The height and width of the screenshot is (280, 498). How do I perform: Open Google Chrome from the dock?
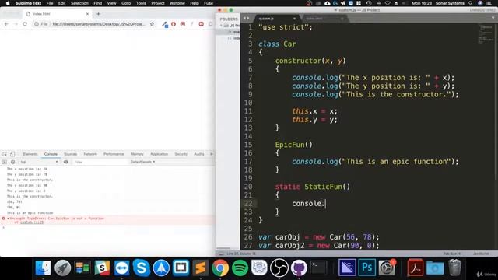click(220, 268)
